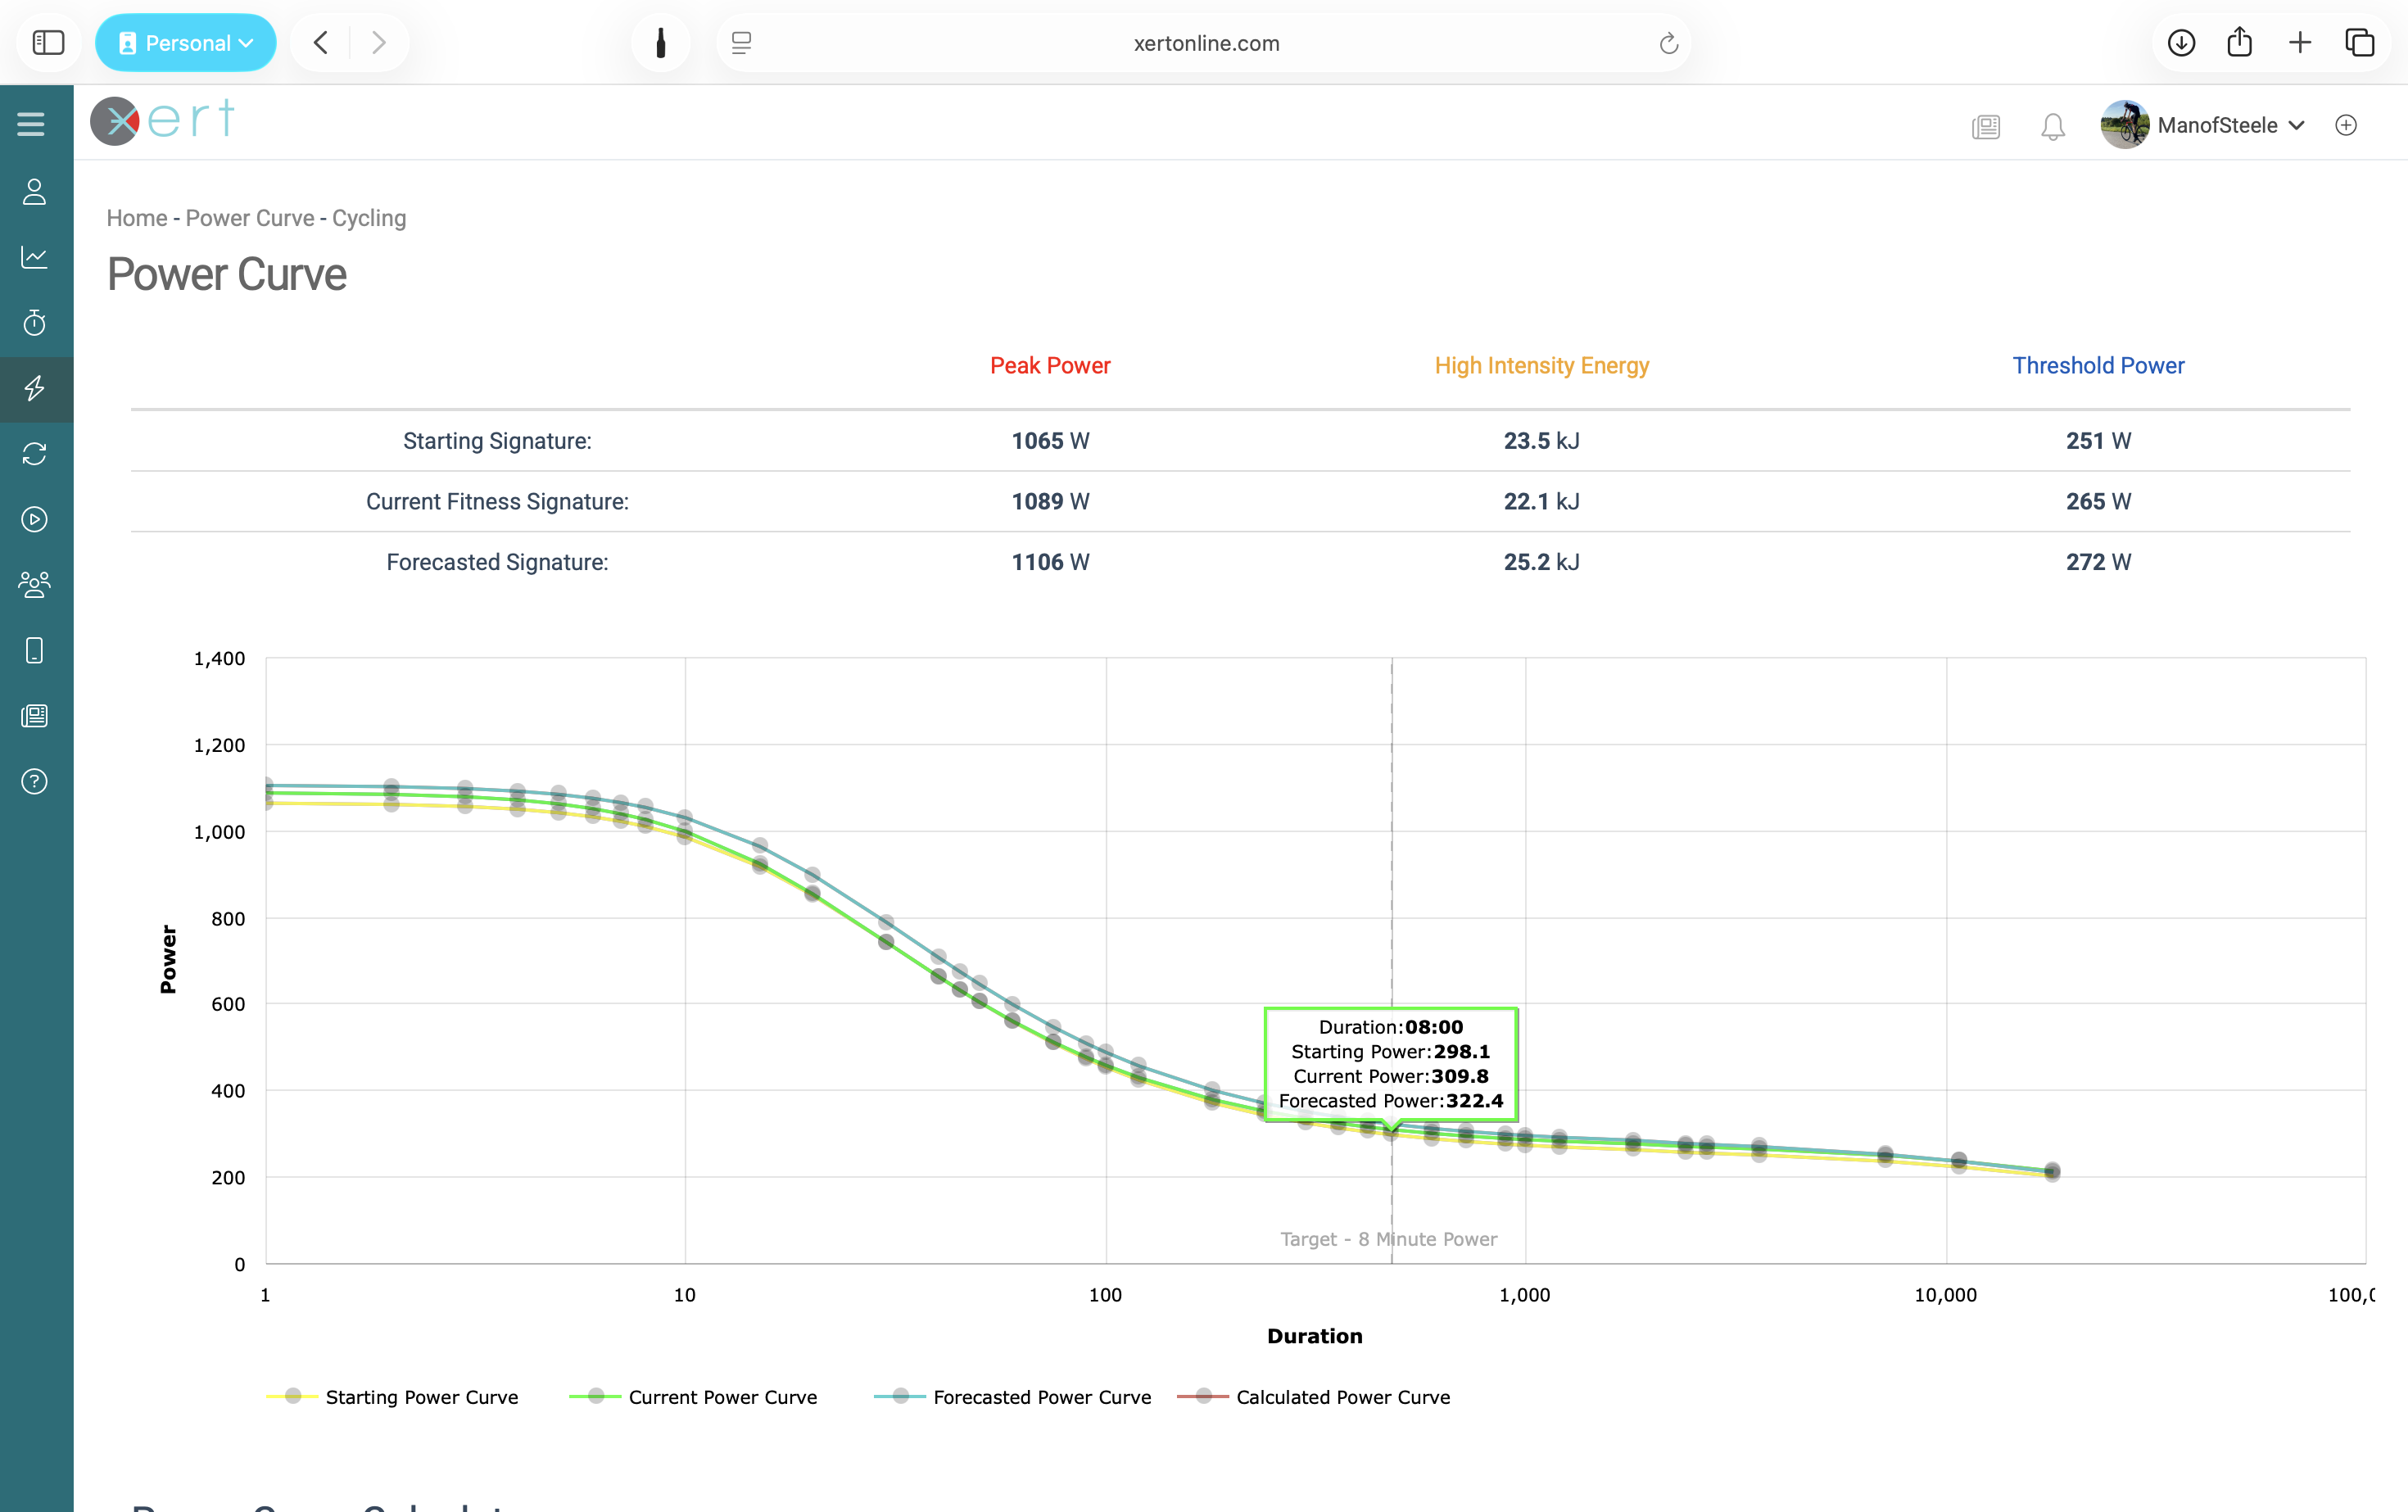Click the bottle extension icon

[660, 43]
